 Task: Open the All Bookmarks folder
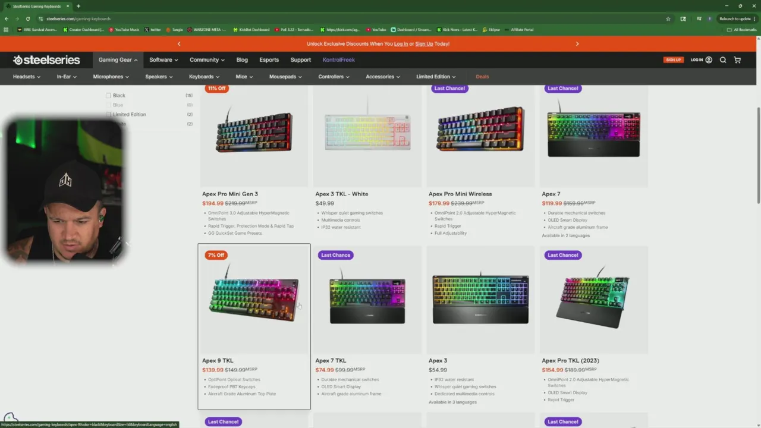point(741,29)
